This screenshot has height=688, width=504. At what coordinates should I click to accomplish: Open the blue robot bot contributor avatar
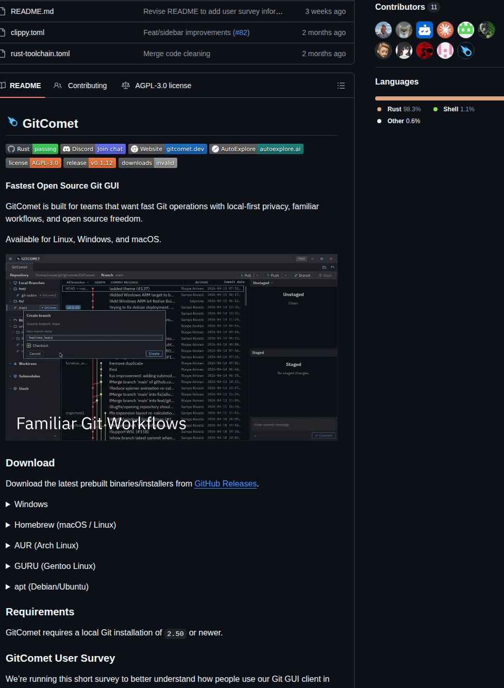(425, 30)
